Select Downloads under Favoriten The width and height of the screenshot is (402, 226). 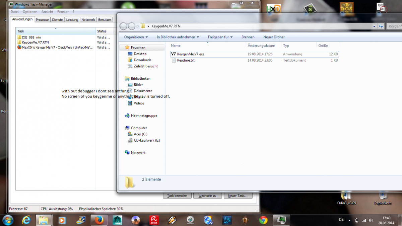pos(142,60)
